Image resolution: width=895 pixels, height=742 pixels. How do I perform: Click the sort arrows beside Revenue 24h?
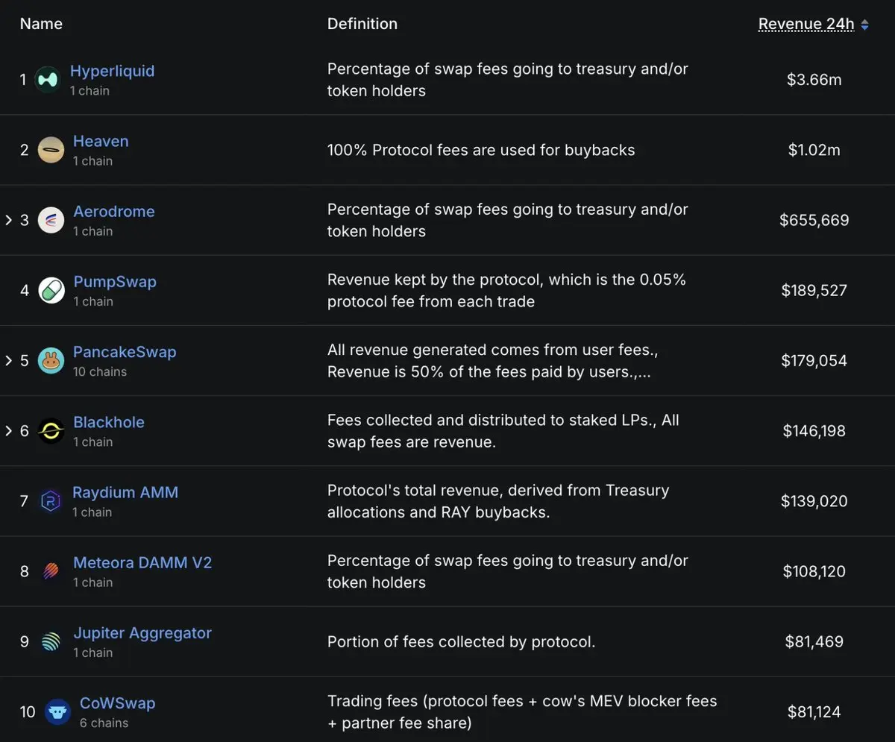pyautogui.click(x=864, y=25)
